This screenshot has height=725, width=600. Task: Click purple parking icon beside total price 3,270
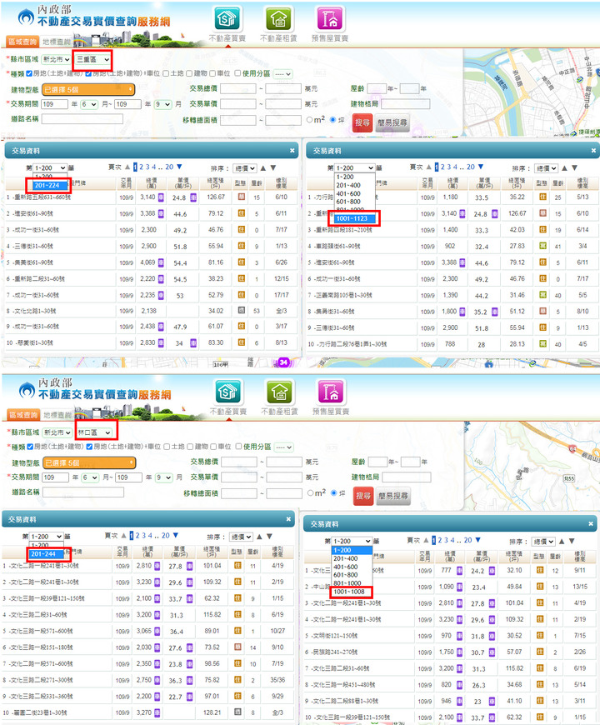tap(157, 712)
